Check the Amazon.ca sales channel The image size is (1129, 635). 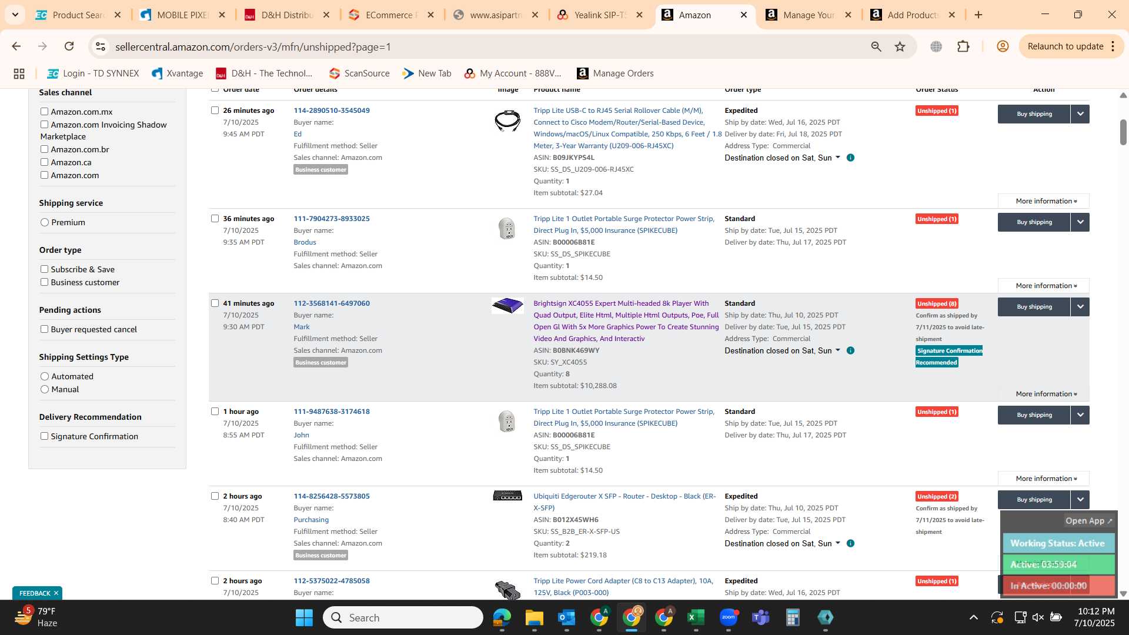pos(44,162)
